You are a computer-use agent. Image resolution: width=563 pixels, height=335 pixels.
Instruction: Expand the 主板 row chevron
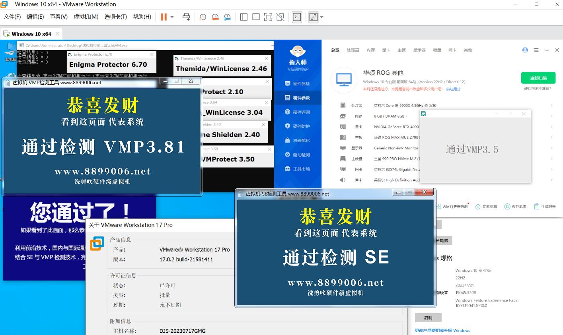coord(551,137)
